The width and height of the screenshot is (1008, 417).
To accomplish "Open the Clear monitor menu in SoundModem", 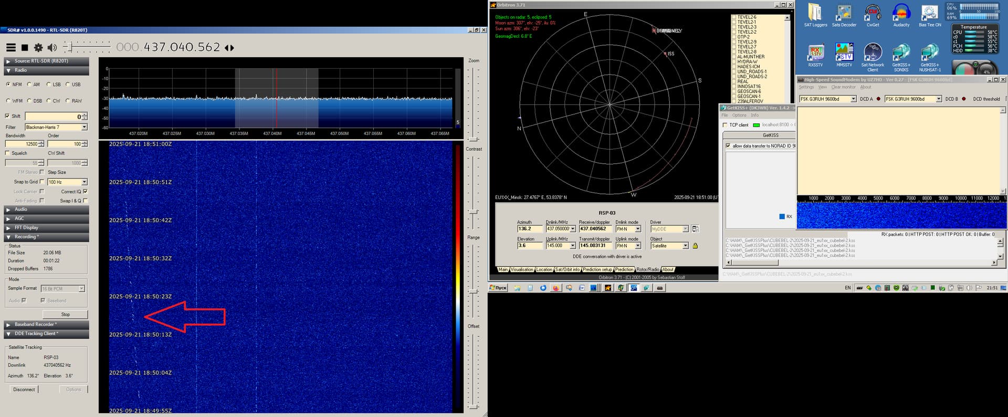I will coord(843,87).
